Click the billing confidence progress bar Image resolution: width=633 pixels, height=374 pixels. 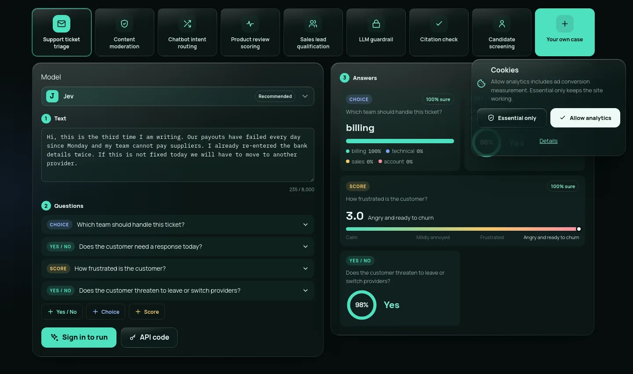(x=400, y=141)
